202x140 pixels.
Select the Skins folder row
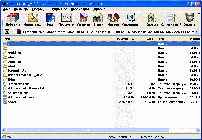(x=101, y=79)
